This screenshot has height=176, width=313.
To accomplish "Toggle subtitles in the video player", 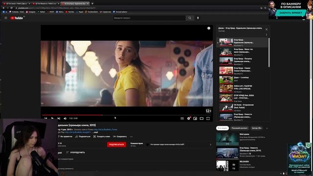I will 182,118.
